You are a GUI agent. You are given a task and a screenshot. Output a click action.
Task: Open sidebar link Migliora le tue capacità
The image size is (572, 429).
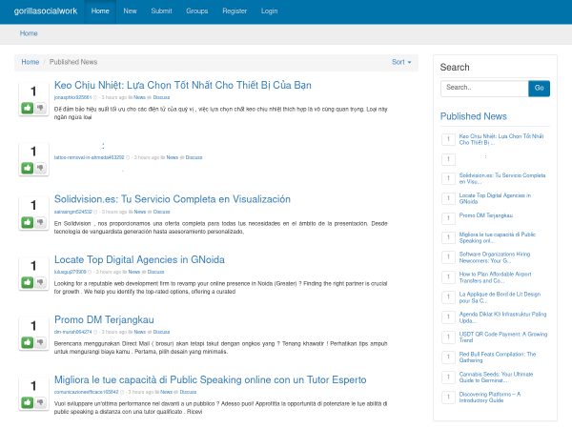pos(498,237)
